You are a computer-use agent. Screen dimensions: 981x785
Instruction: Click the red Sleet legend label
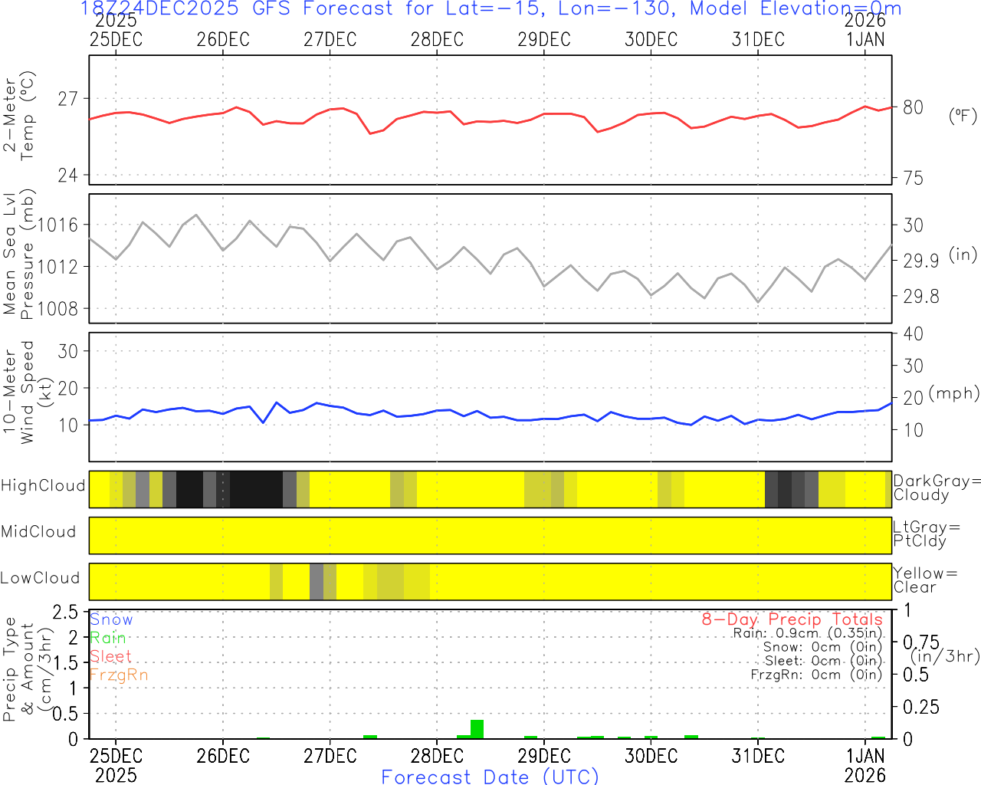pyautogui.click(x=110, y=656)
